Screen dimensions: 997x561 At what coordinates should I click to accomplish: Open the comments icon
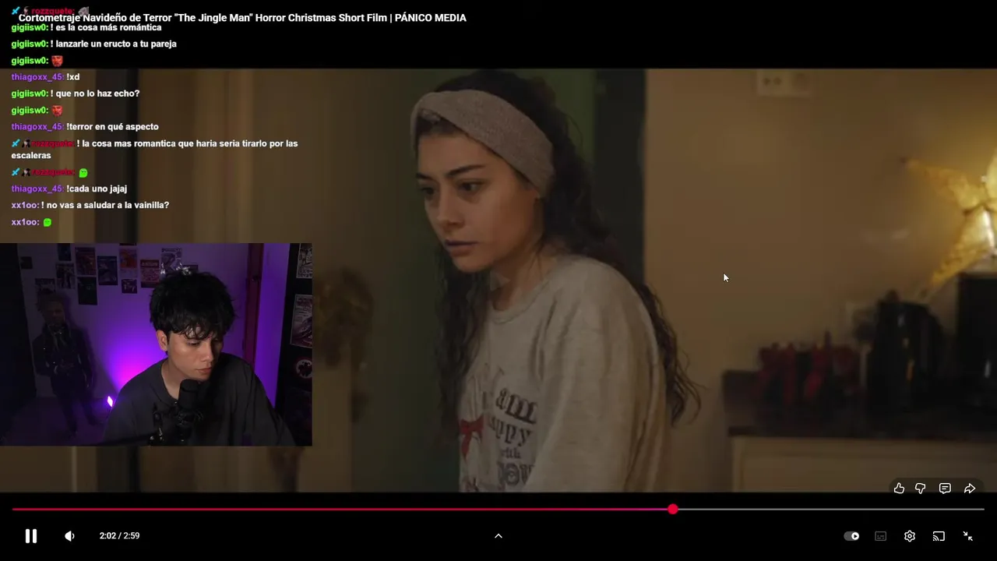[x=945, y=489]
